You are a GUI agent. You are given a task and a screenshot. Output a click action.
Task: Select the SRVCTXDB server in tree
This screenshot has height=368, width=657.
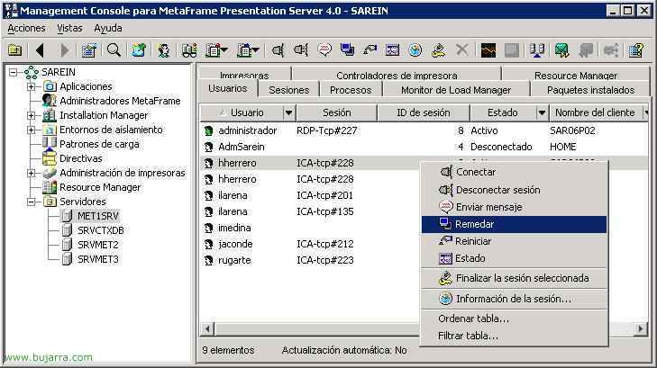(99, 230)
